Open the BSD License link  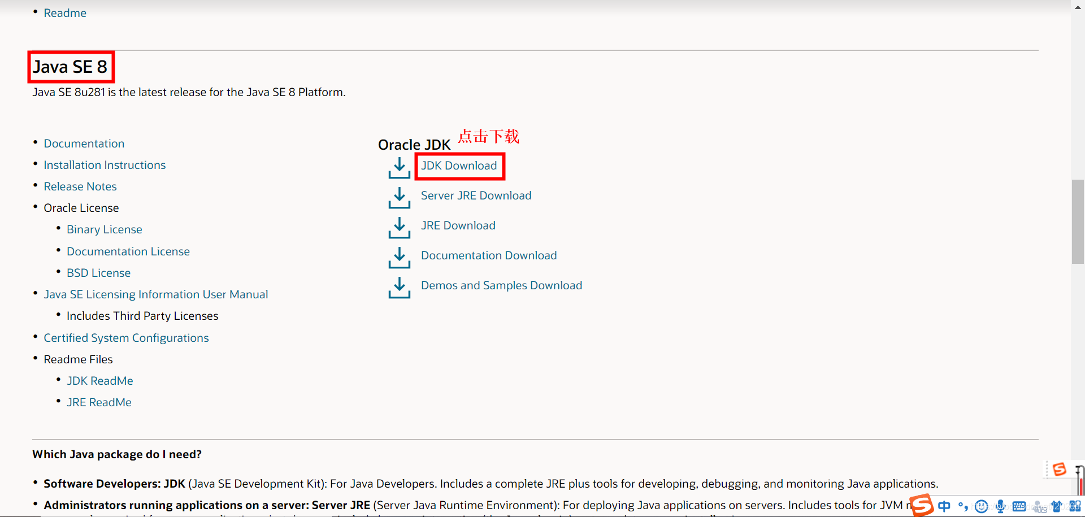pos(98,273)
